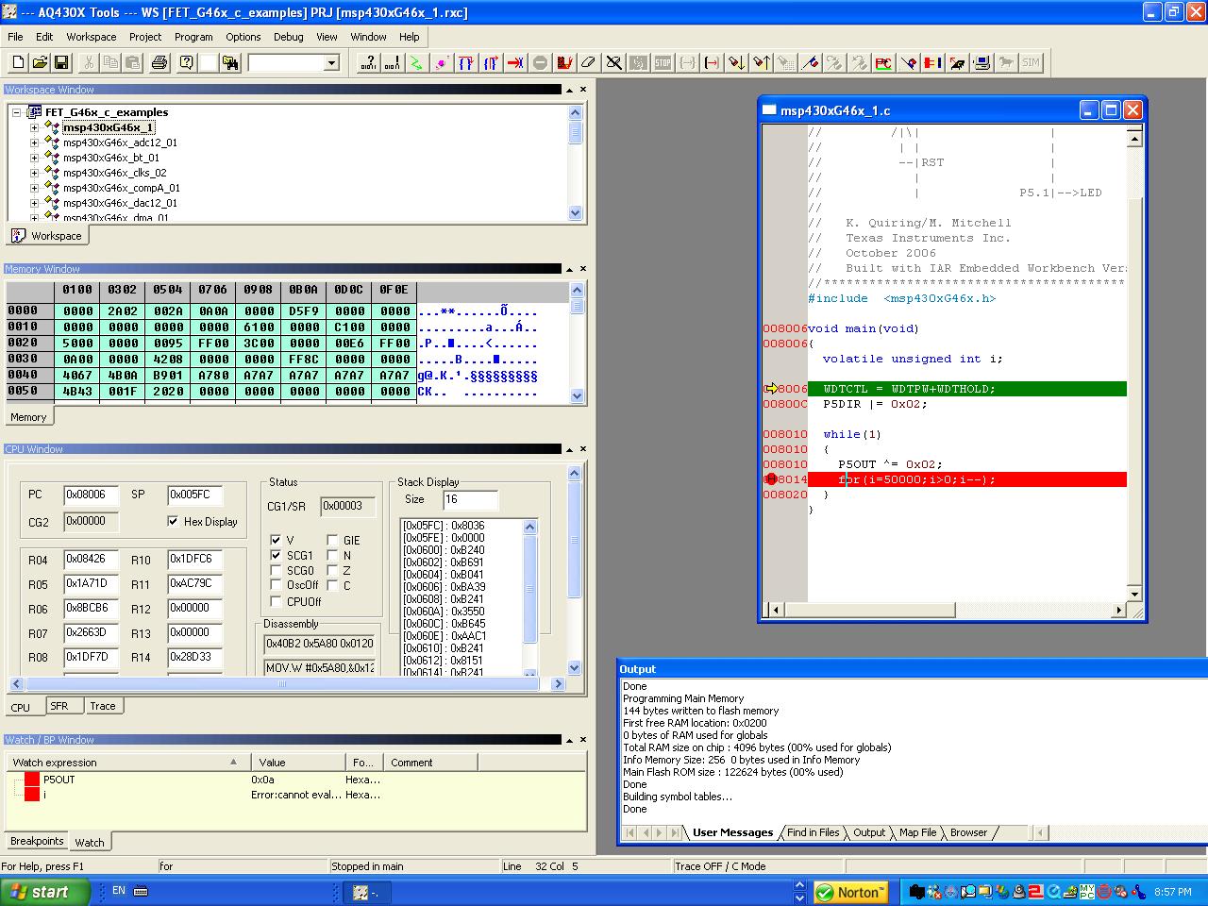Expand the msp430xG46x_bt_01 project node
1208x906 pixels.
point(34,158)
